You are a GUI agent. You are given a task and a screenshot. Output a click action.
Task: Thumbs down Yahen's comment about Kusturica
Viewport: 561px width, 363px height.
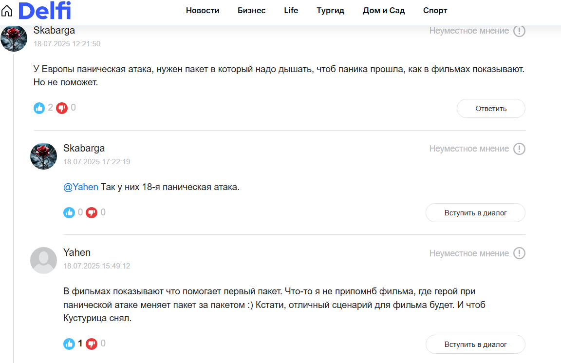92,344
